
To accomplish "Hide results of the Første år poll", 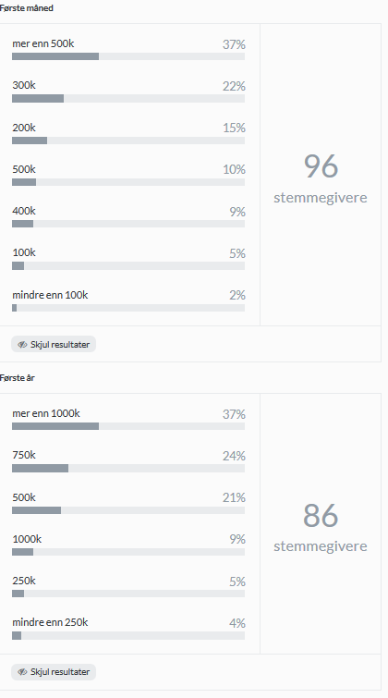I will point(54,672).
